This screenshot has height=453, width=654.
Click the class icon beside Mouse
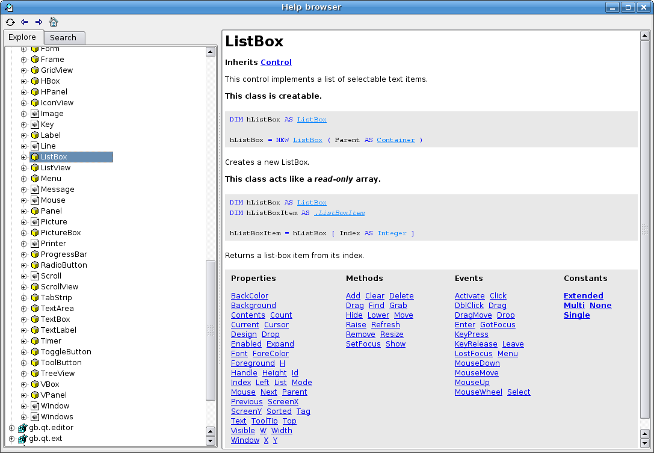pyautogui.click(x=35, y=201)
